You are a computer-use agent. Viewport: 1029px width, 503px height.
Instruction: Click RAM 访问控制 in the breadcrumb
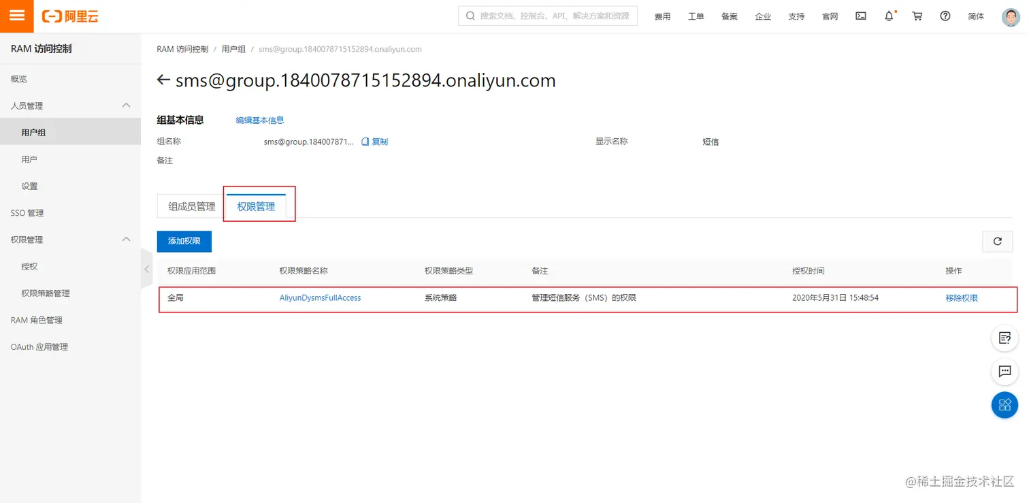pyautogui.click(x=182, y=49)
